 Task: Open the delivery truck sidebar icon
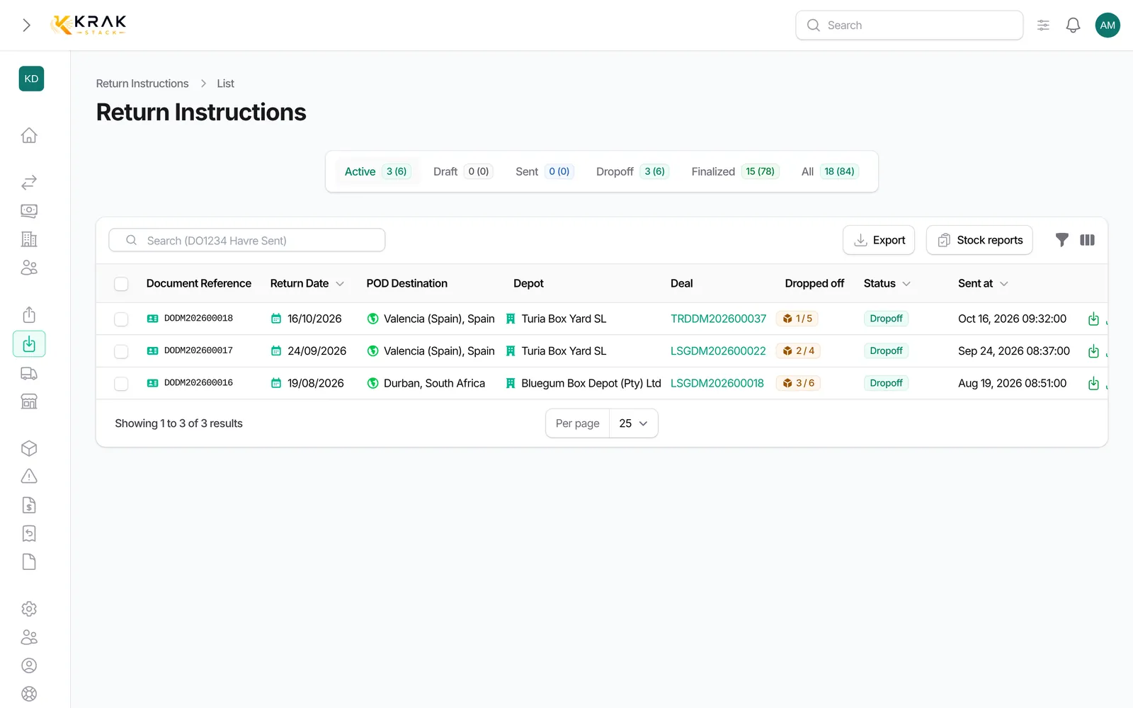coord(29,373)
